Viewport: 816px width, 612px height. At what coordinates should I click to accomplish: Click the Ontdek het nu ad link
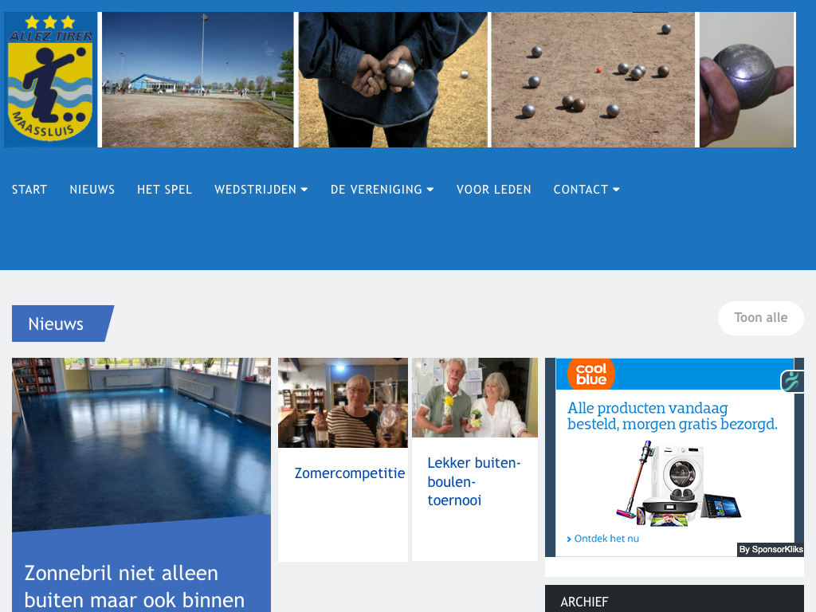click(x=602, y=539)
